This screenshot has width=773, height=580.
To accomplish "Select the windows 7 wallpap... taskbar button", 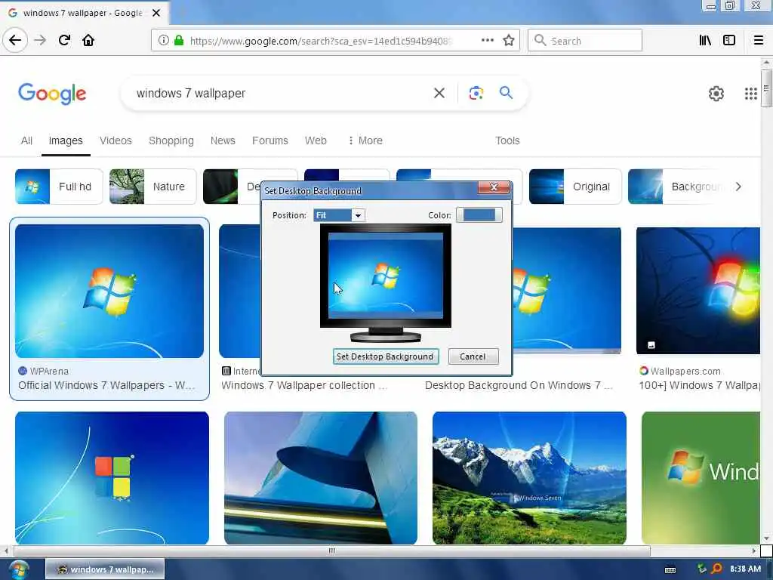I will [x=105, y=569].
